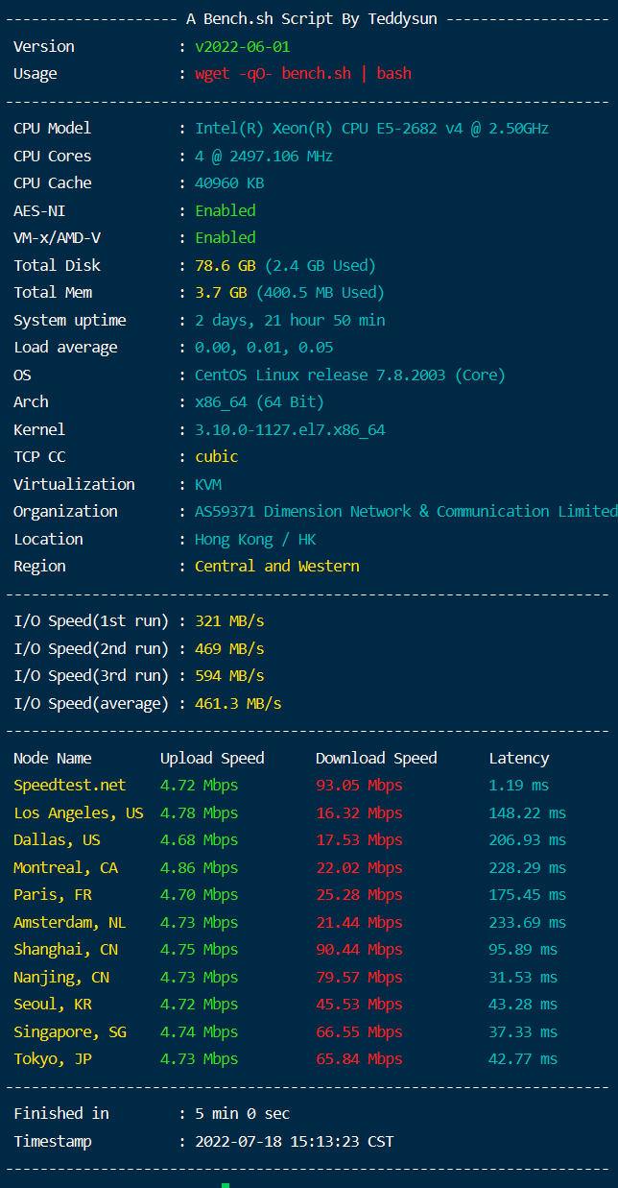Viewport: 618px width, 1188px height.
Task: Click the AES-NI Enabled value
Action: (226, 210)
